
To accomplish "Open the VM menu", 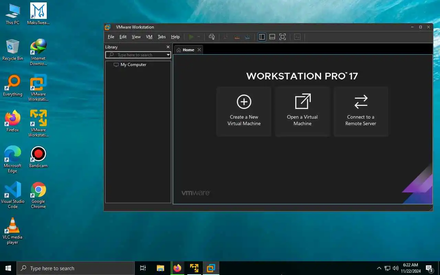I will pos(149,37).
